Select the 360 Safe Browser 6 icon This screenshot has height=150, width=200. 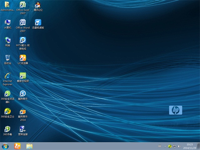click(7, 94)
